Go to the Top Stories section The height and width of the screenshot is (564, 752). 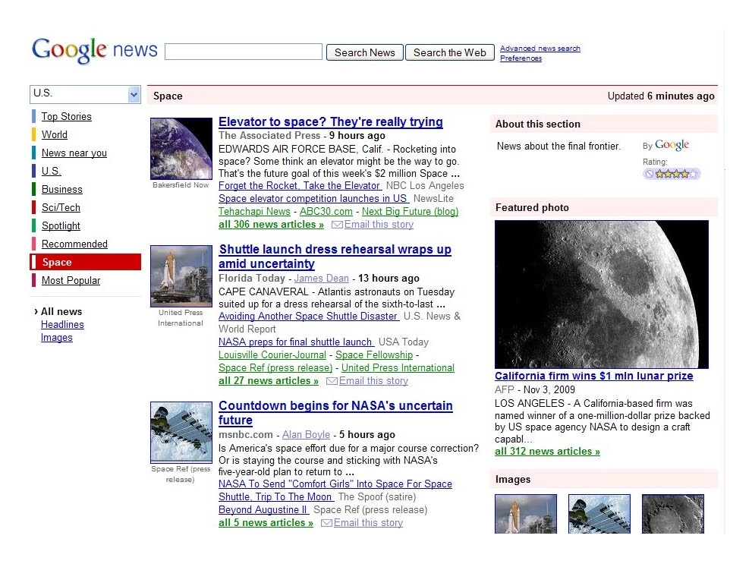tap(66, 117)
